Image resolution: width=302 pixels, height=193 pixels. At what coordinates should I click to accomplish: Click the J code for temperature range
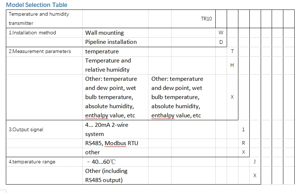254,162
